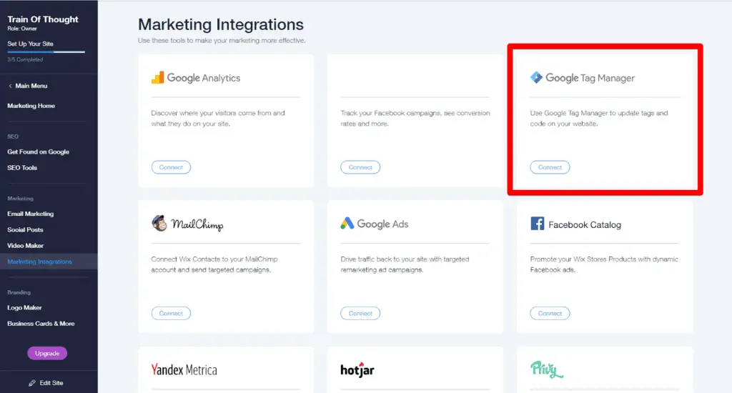Click the Train Of Thought site name
Screen dimensions: 732x393
coord(43,19)
